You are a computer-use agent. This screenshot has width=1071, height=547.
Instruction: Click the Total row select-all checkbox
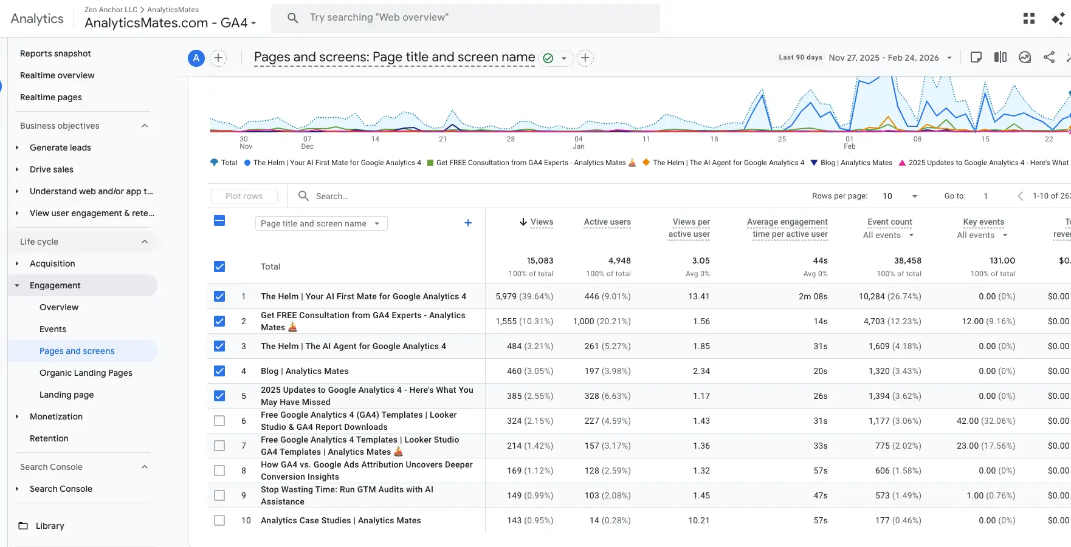[219, 266]
